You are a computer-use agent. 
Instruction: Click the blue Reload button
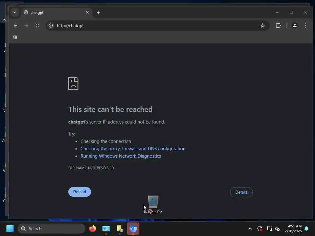(80, 192)
